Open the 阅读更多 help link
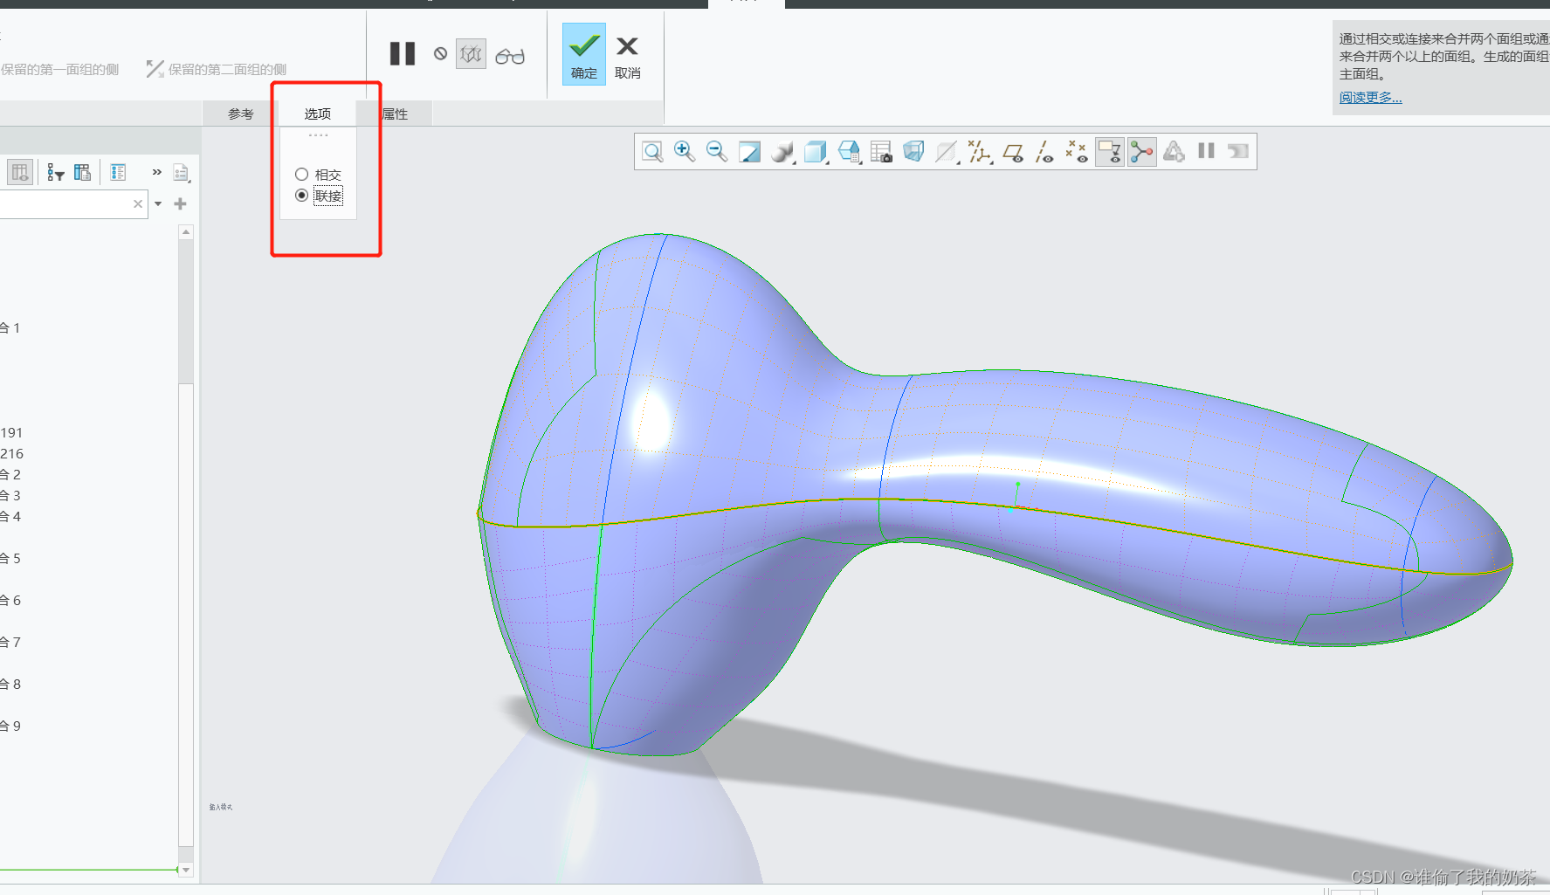This screenshot has height=895, width=1550. coord(1370,98)
